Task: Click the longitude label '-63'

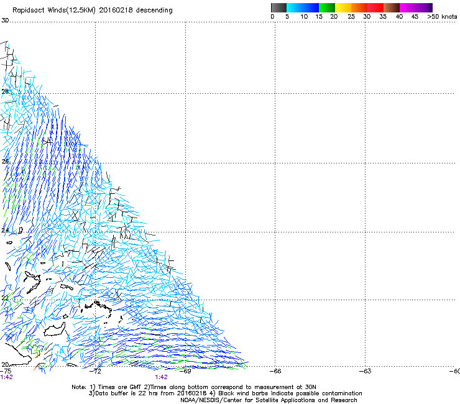Action: point(366,371)
